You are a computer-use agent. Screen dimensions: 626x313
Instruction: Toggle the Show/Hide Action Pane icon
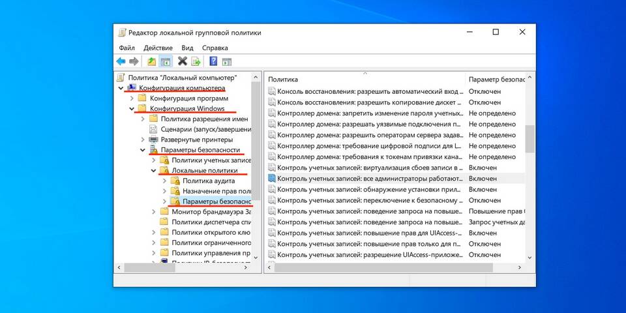227,61
